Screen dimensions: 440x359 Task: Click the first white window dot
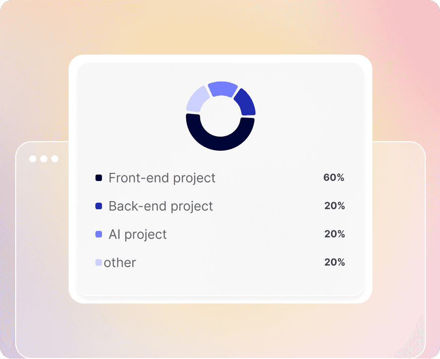(x=33, y=159)
